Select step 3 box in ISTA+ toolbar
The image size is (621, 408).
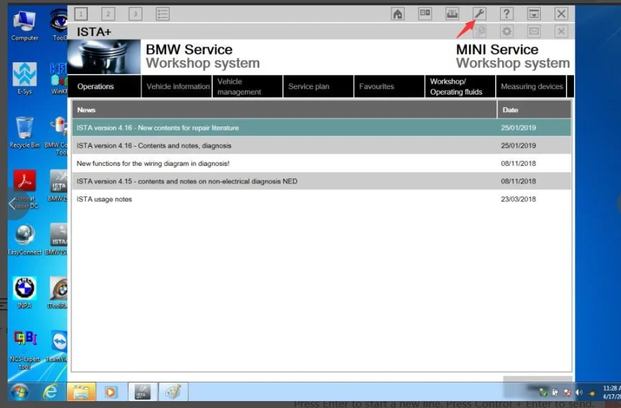(x=136, y=14)
